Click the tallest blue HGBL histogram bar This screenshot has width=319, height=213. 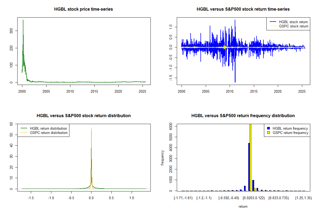point(249,167)
